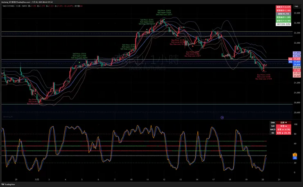Click the snapshot timestamp in header
This screenshot has width=303, height=187.
tap(42, 2)
